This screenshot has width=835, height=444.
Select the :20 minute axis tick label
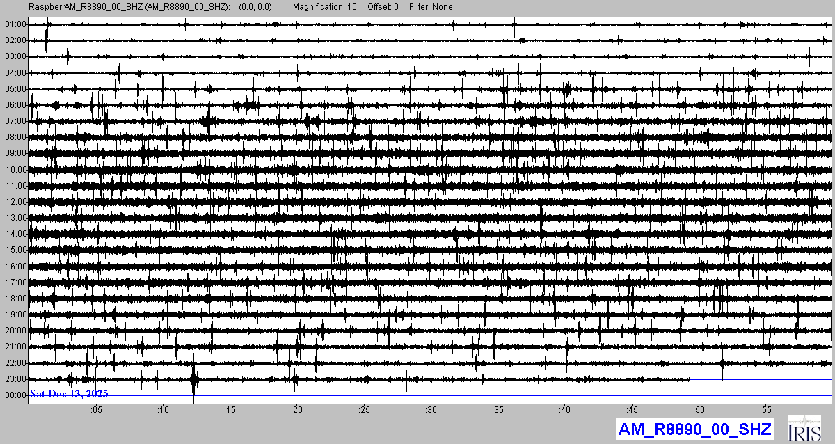coord(297,409)
